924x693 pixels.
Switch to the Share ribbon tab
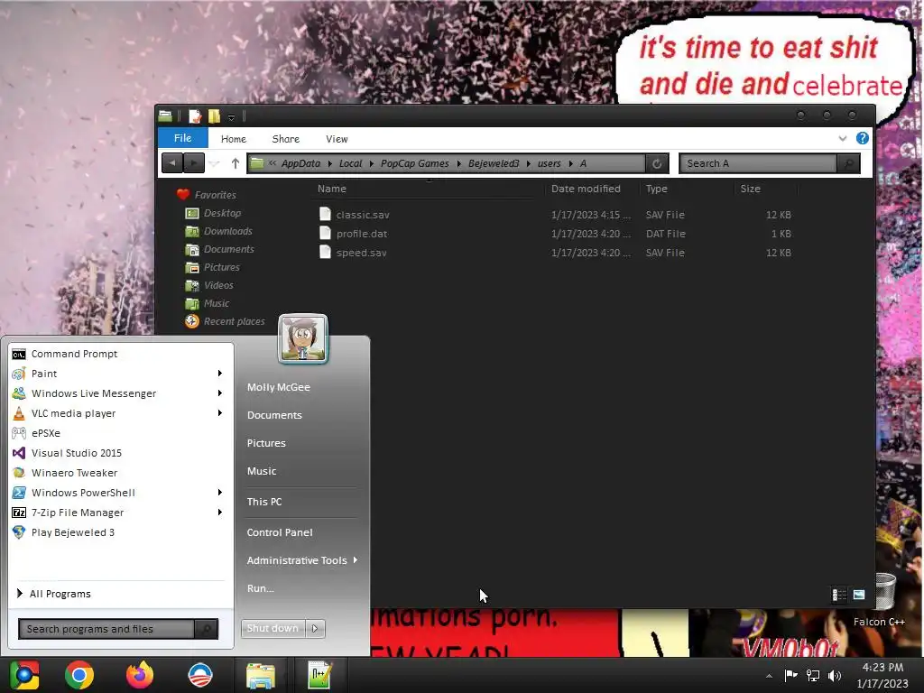point(286,139)
